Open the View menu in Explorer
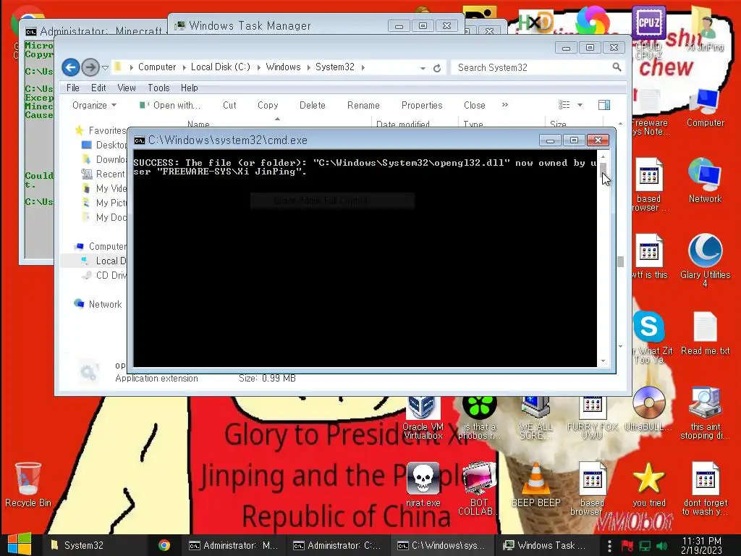741x556 pixels. click(x=126, y=88)
